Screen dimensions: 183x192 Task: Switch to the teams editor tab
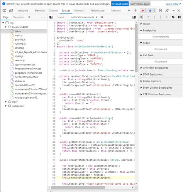pyautogui.click(x=61, y=17)
